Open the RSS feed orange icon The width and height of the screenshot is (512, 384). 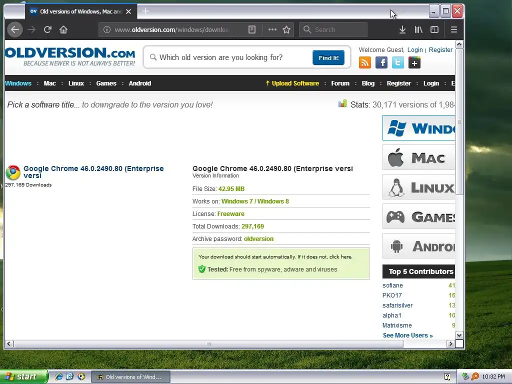(x=364, y=62)
